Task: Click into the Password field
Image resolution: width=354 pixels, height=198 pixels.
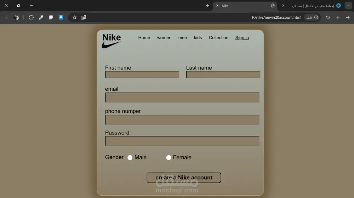Action: coord(182,141)
